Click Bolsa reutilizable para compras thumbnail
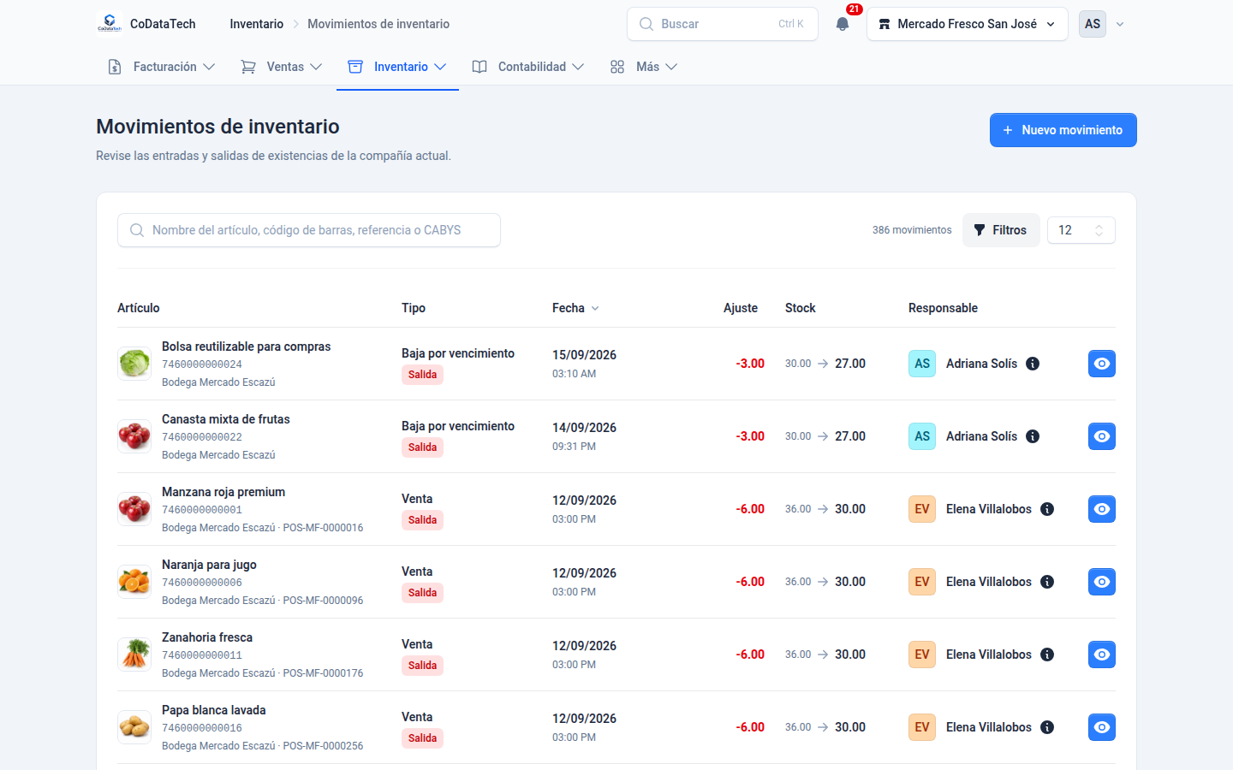Viewport: 1233px width, 770px height. [x=134, y=364]
